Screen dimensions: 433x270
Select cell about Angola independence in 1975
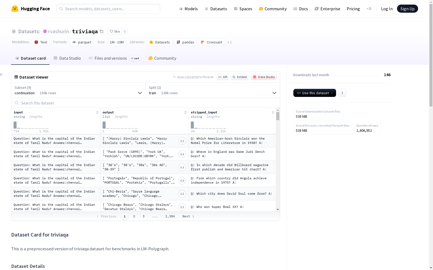[232, 180]
